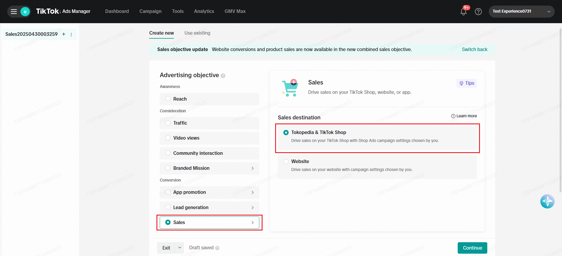Open the Tips button in Sales panel

[466, 83]
